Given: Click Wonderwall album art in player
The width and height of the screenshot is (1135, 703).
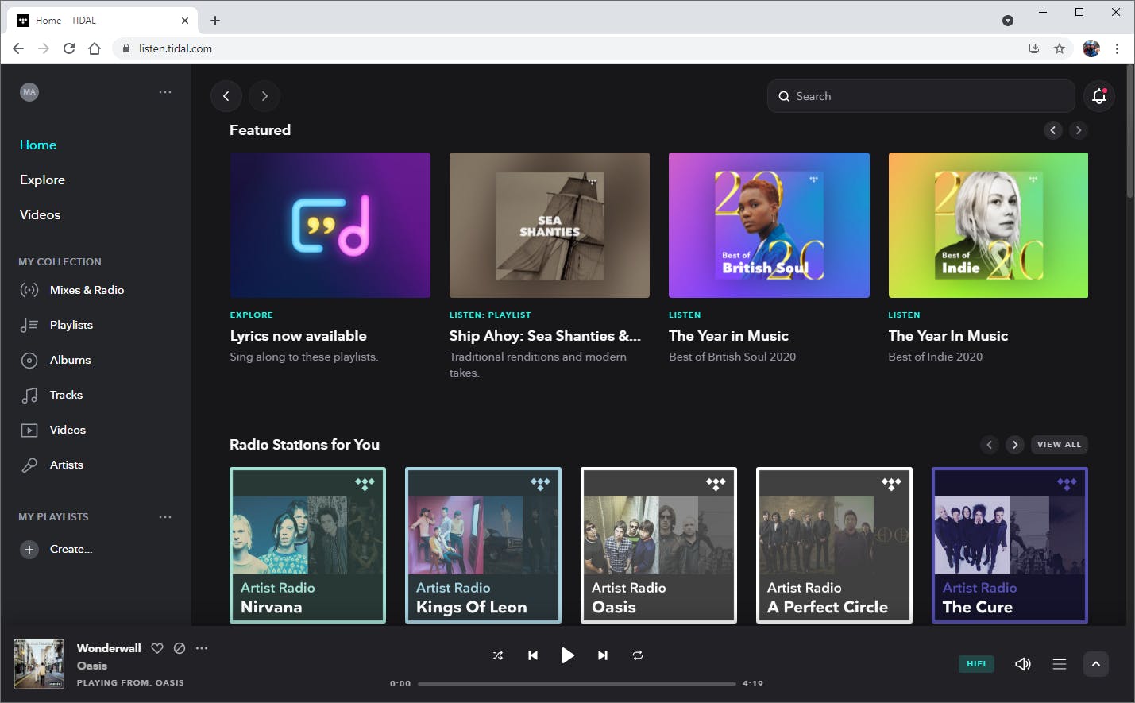Looking at the screenshot, I should click(39, 664).
